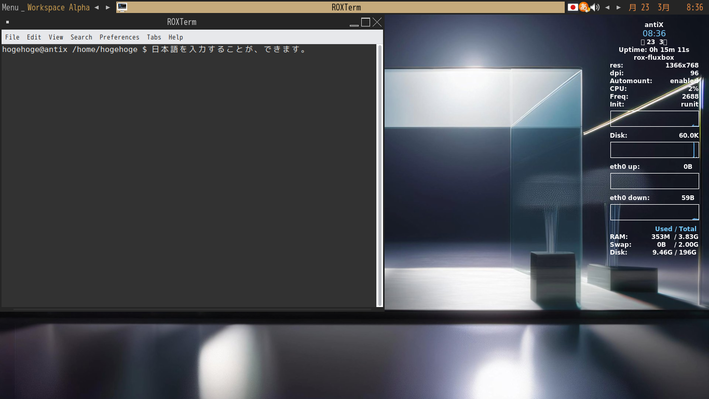Click the Japan flag keyboard layout icon
The width and height of the screenshot is (709, 399).
(x=572, y=7)
